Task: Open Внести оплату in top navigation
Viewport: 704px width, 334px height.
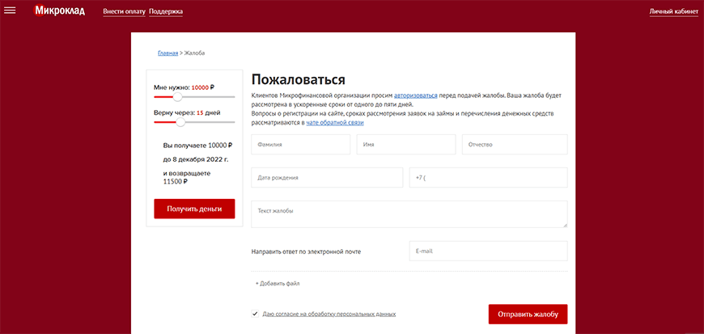Action: pyautogui.click(x=124, y=12)
